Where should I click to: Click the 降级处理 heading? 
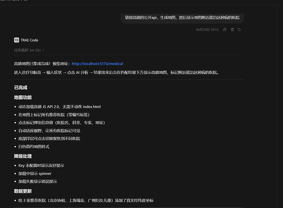23,156
